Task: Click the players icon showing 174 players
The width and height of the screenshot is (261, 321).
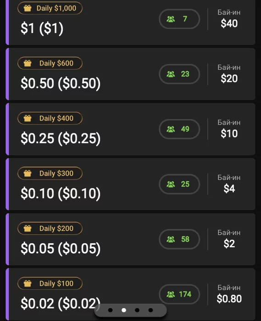Action: pos(171,294)
